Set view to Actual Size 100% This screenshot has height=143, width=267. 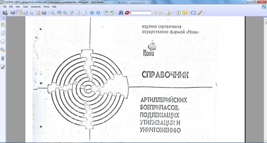72,13
